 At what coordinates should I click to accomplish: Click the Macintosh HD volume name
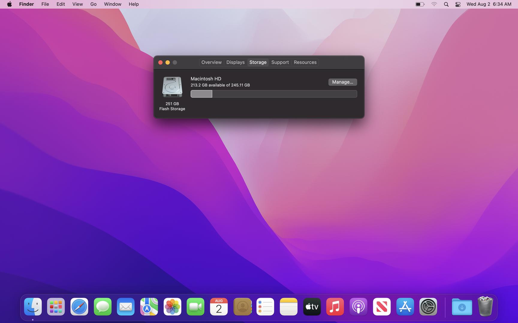206,79
